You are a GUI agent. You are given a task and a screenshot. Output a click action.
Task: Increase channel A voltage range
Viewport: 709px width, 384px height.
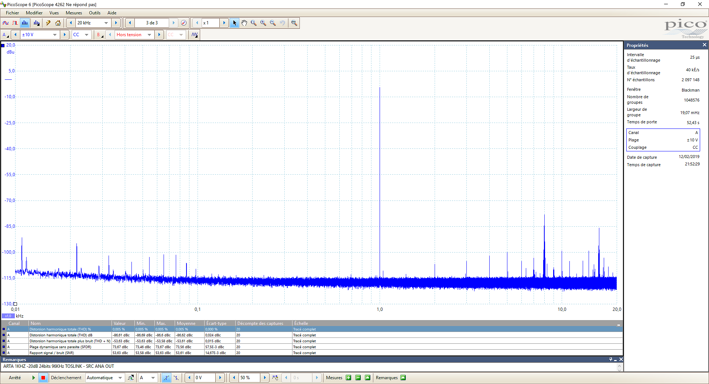click(65, 35)
